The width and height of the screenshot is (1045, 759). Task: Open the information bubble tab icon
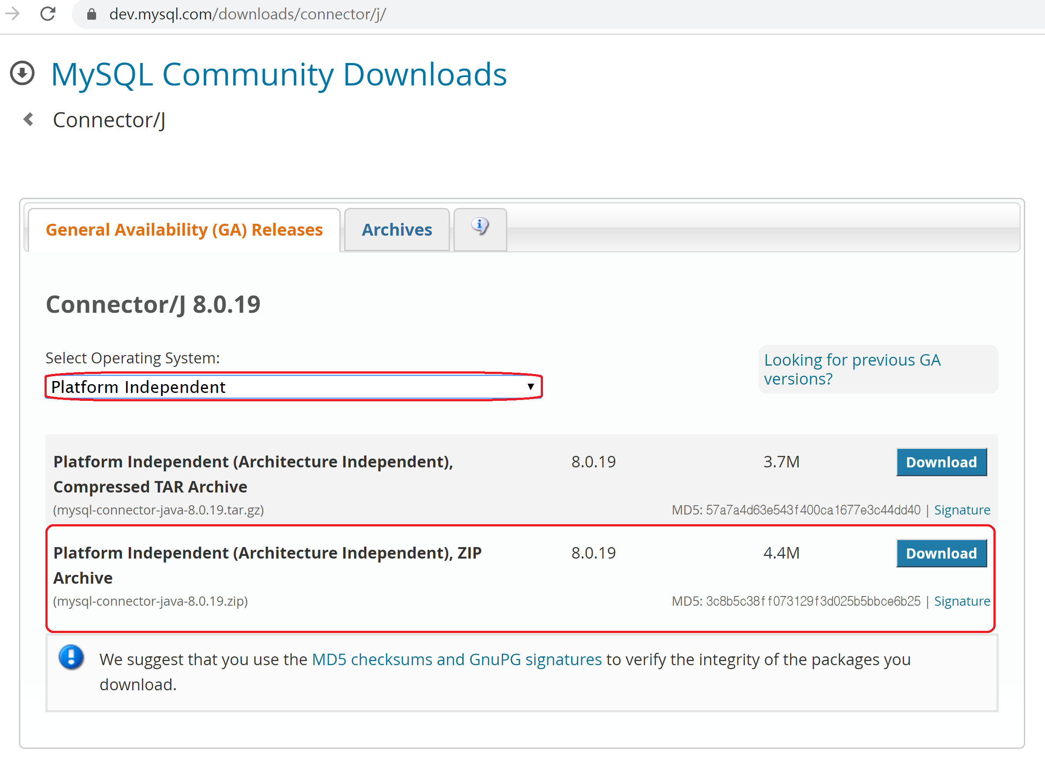480,227
